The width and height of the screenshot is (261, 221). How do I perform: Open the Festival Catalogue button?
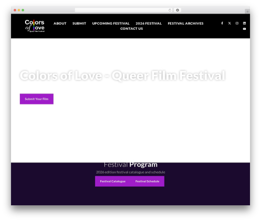(113, 181)
